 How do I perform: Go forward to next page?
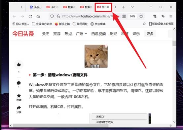(22, 16)
